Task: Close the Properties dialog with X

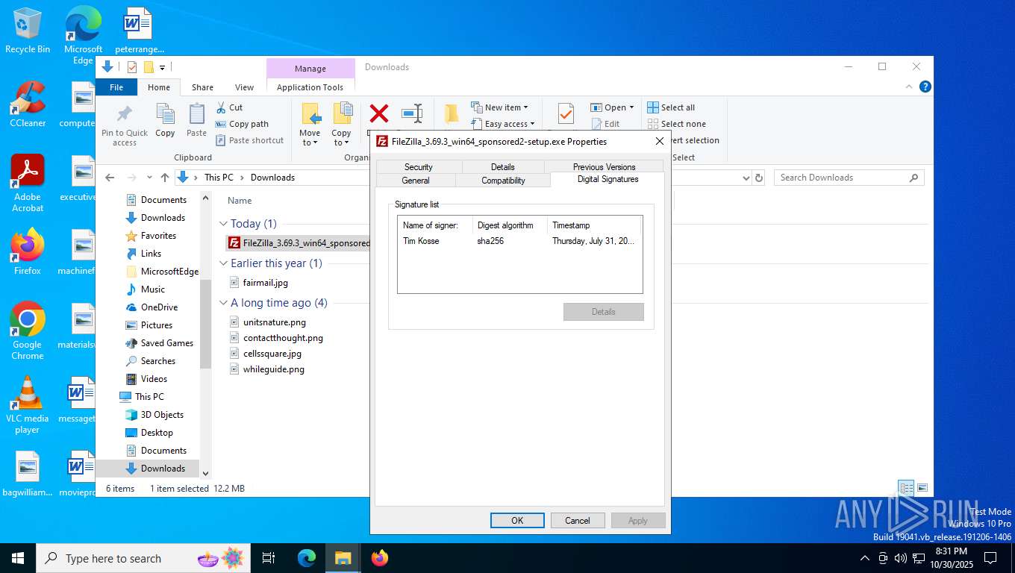Action: coord(659,141)
